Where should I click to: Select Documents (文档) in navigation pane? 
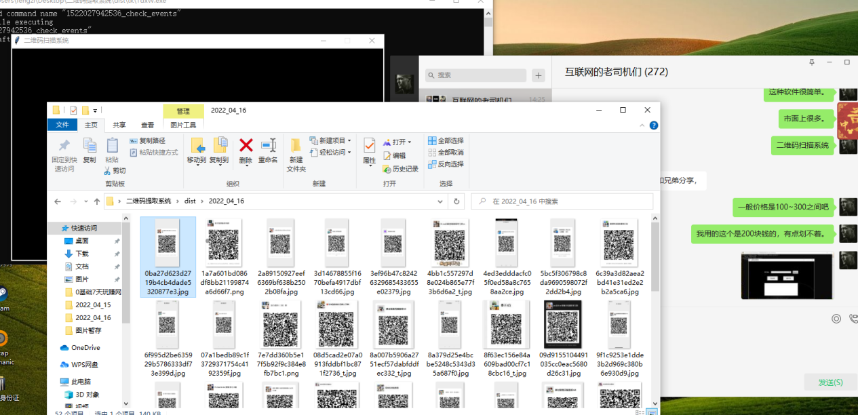pos(82,266)
